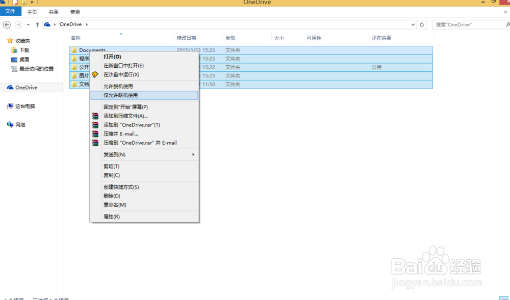Screen dimensions: 510x300
Task: Sort by the 修改日期 column header
Action: pos(186,38)
